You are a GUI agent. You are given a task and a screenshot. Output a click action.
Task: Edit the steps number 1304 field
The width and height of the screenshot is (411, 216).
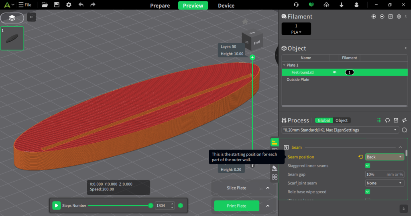(x=165, y=206)
